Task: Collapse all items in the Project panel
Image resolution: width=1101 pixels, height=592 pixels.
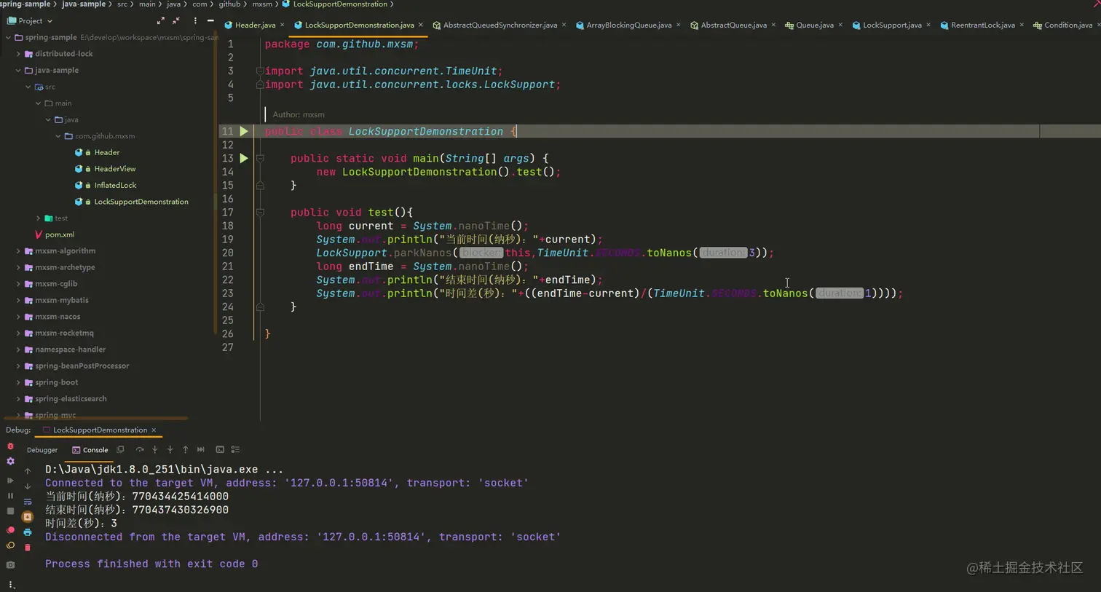Action: coord(176,21)
